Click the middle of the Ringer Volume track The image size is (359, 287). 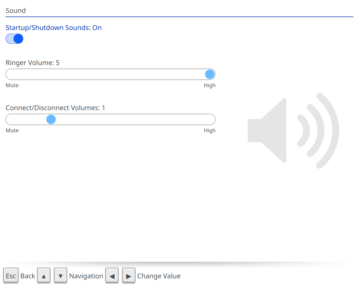[x=111, y=74]
